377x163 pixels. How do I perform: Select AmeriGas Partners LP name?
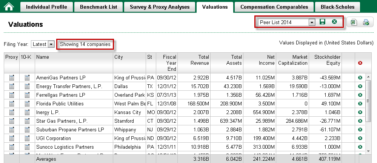click(x=61, y=78)
